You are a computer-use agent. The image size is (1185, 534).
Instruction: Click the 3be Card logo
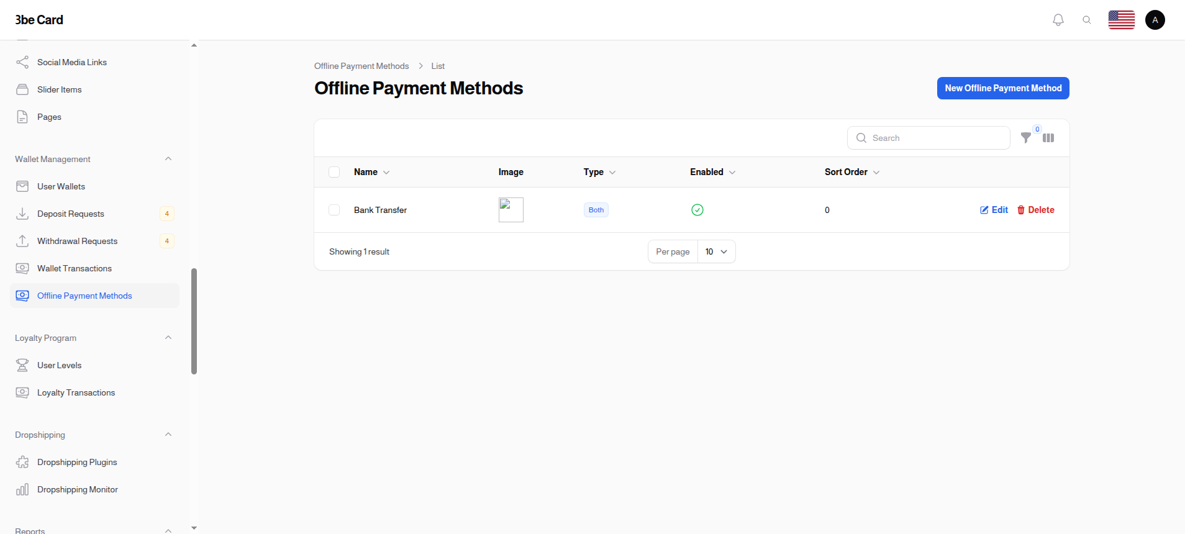click(39, 20)
